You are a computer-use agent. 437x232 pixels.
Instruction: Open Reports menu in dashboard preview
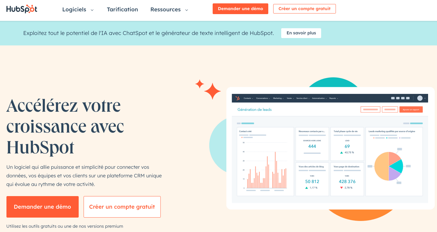click(334, 98)
